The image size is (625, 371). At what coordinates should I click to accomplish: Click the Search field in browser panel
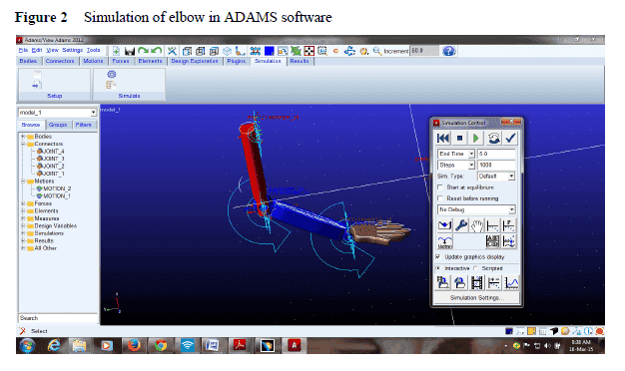58,318
